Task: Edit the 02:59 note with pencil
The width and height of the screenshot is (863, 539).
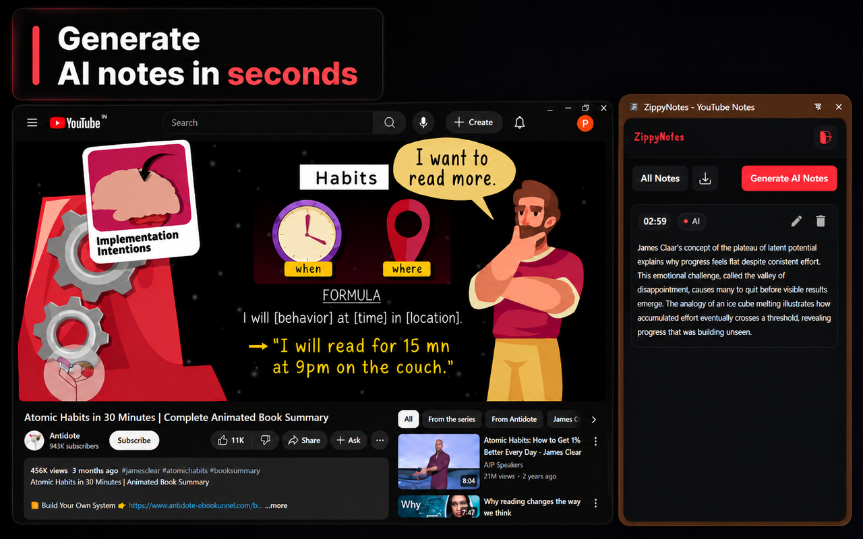Action: (797, 221)
